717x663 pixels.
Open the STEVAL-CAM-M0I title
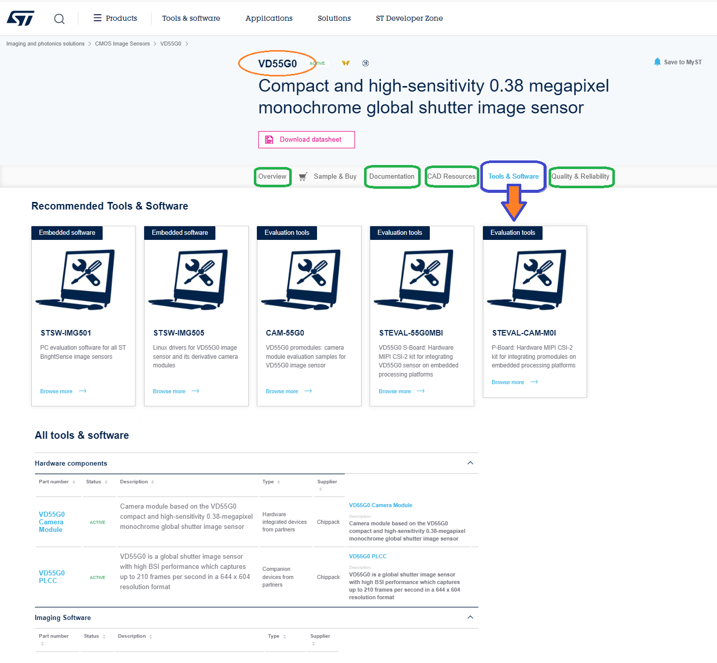[524, 333]
